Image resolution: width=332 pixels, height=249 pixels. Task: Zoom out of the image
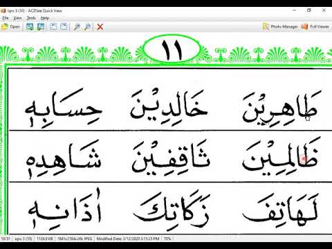click(x=87, y=27)
